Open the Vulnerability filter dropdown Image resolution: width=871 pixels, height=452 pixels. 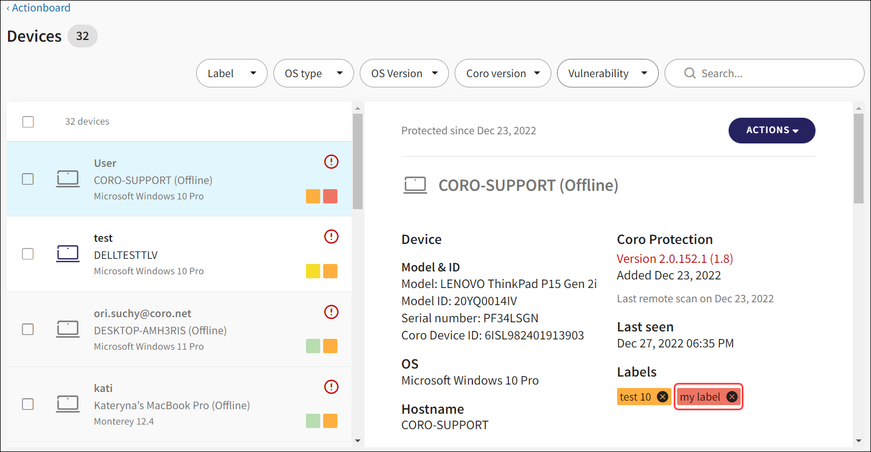tap(607, 74)
